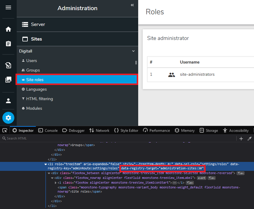Switch to the Performance tab
Screen dimensions: 254x209
click(x=156, y=131)
